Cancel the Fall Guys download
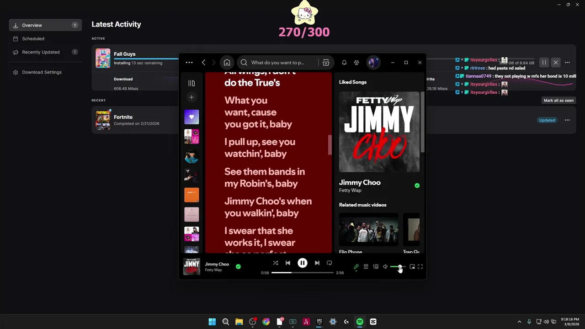 (556, 63)
